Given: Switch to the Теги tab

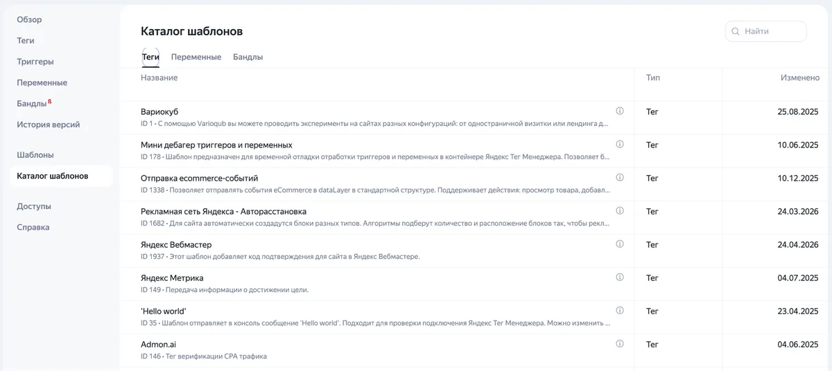Looking at the screenshot, I should coord(150,57).
